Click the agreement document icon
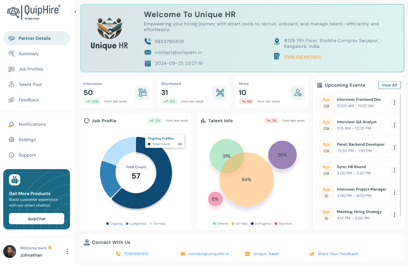This screenshot has width=408, height=265. pyautogui.click(x=277, y=56)
